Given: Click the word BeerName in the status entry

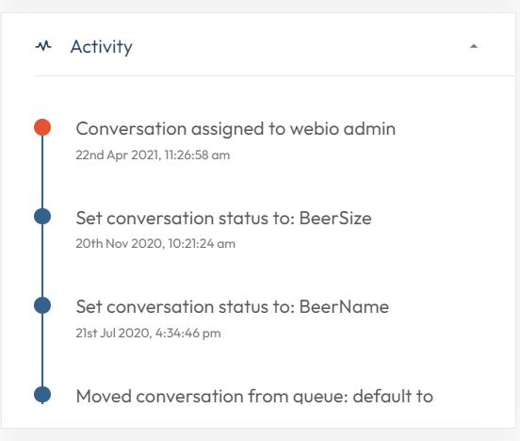Looking at the screenshot, I should [x=344, y=307].
